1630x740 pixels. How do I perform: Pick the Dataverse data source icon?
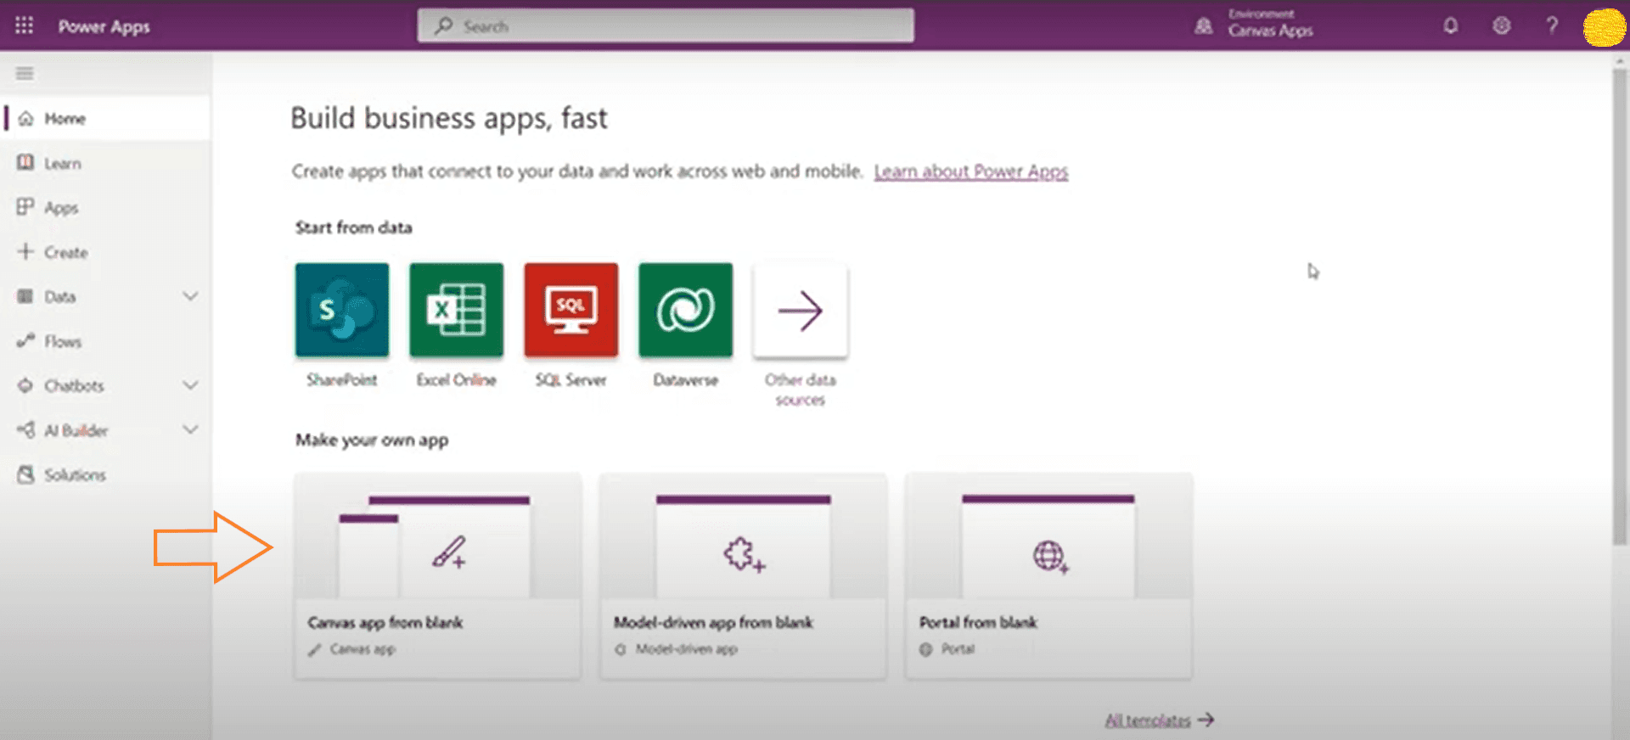tap(685, 310)
